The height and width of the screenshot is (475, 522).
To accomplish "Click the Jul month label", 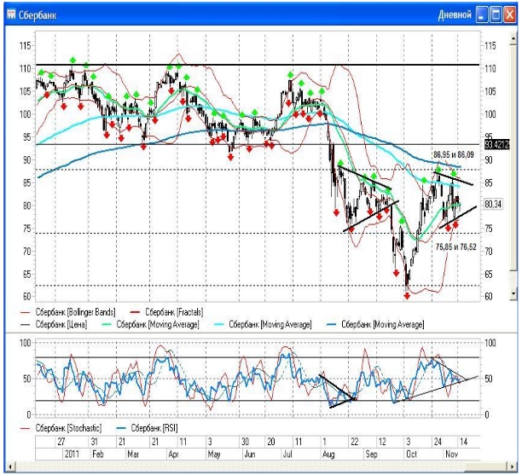I will (287, 454).
